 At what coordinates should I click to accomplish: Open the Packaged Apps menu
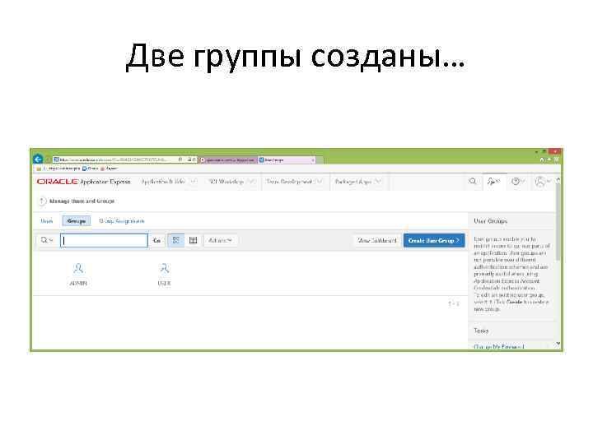click(x=357, y=182)
